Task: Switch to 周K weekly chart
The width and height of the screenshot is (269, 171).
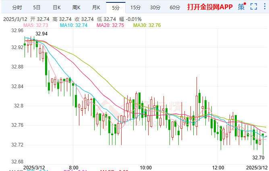Action: click(x=77, y=8)
